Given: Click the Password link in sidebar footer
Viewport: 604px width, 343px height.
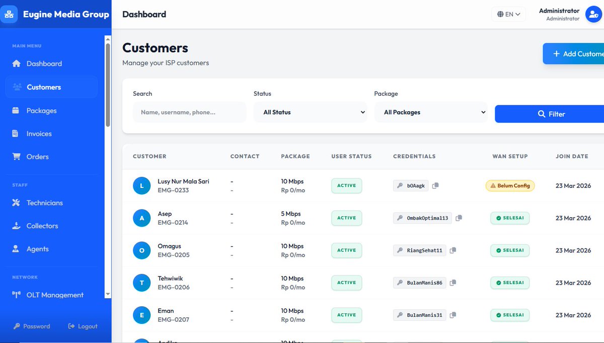Looking at the screenshot, I should tap(32, 326).
